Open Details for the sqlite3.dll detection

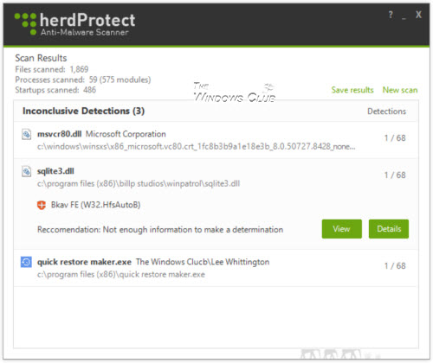coord(389,229)
